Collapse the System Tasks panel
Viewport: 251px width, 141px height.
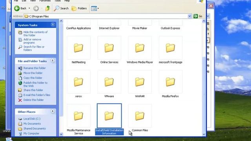pos(53,25)
